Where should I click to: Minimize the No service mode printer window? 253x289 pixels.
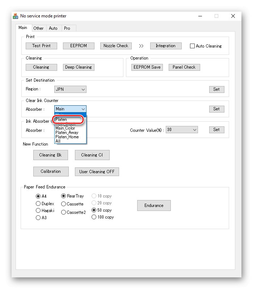point(200,16)
